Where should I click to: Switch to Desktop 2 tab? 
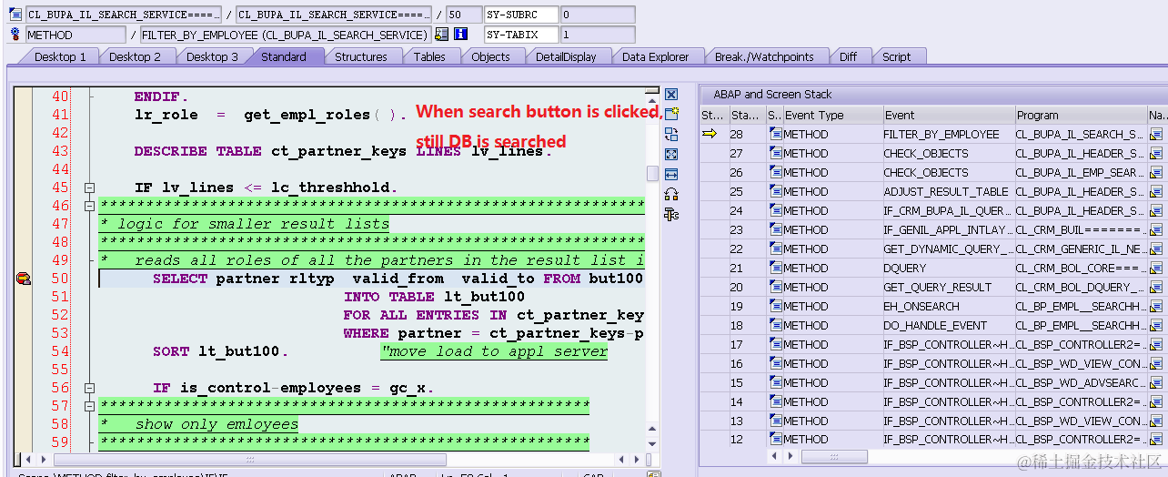[135, 56]
